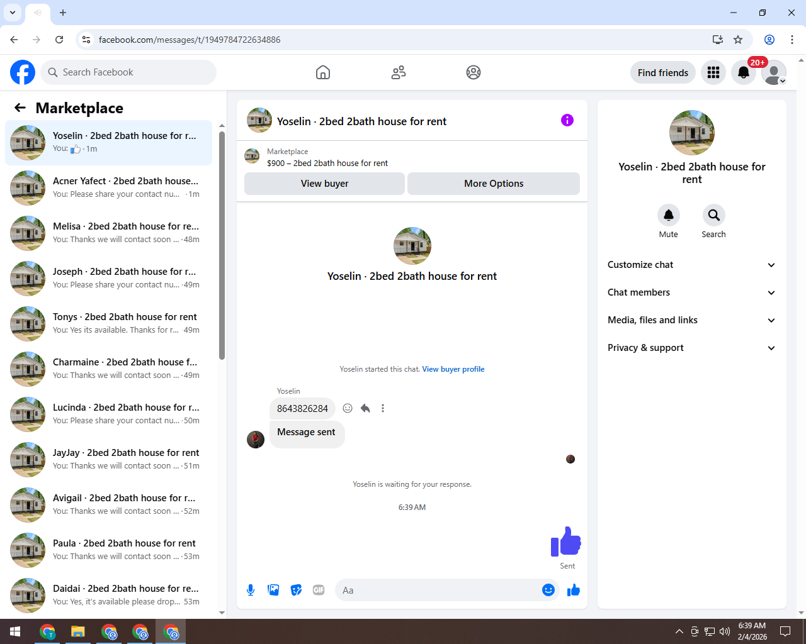Bookmark this page with star icon
The image size is (806, 644).
click(x=738, y=40)
